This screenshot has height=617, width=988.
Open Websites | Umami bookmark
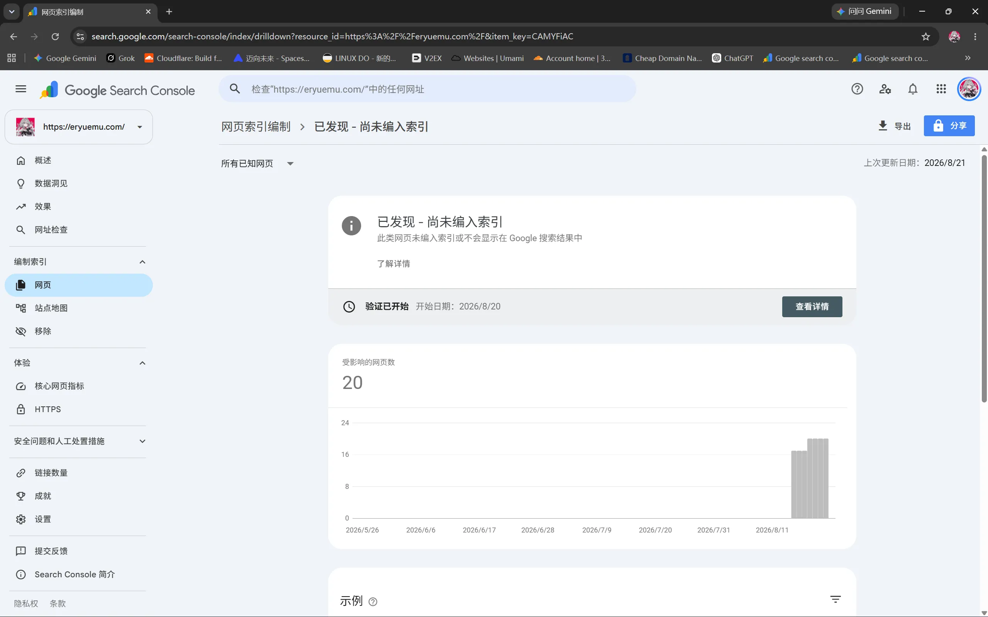(x=488, y=58)
